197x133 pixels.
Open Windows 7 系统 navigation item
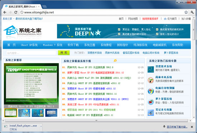tap(53, 45)
